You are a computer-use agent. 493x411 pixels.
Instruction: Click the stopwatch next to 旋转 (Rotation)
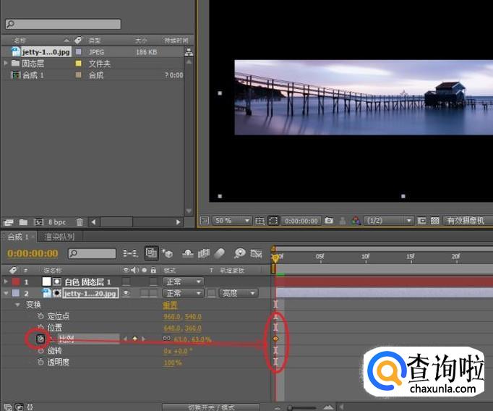(x=41, y=350)
